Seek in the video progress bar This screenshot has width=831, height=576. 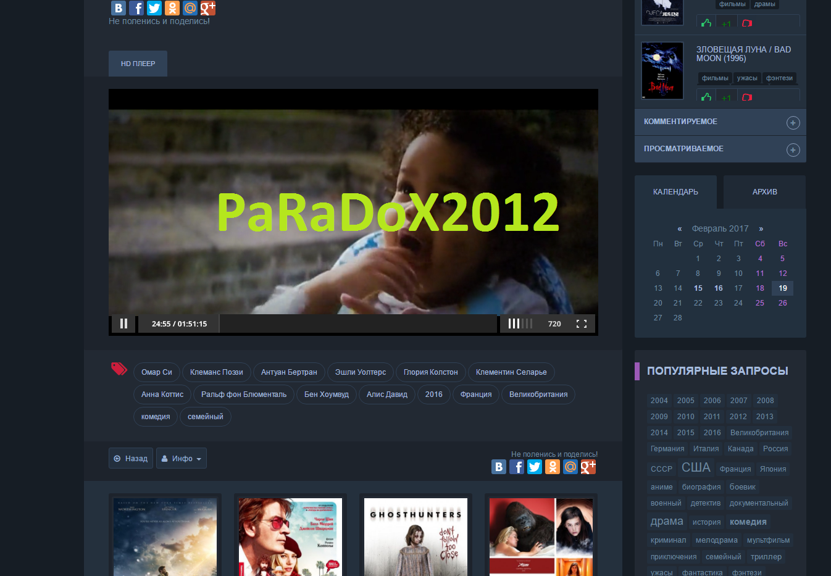coord(359,323)
